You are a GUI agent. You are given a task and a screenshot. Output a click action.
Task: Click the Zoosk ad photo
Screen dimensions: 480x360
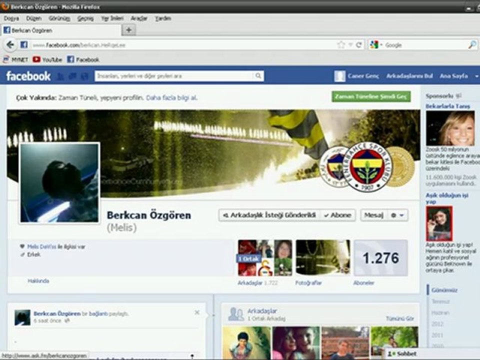(450, 128)
